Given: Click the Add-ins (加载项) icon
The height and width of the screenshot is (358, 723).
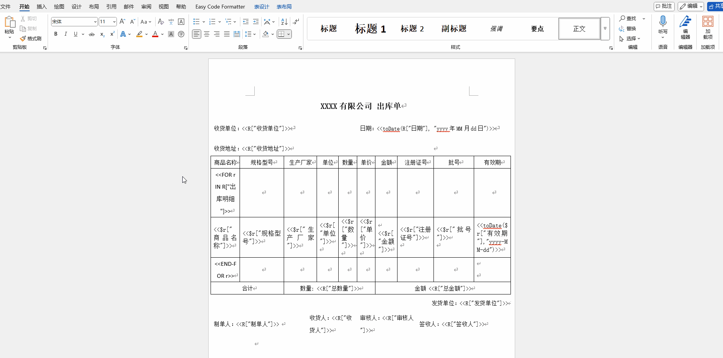Looking at the screenshot, I should click(708, 27).
